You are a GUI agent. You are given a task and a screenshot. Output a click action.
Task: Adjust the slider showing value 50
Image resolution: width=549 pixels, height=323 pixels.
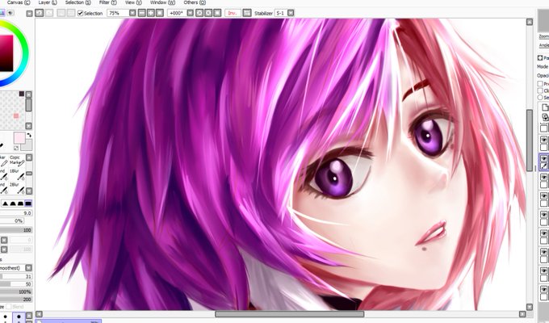click(x=16, y=283)
